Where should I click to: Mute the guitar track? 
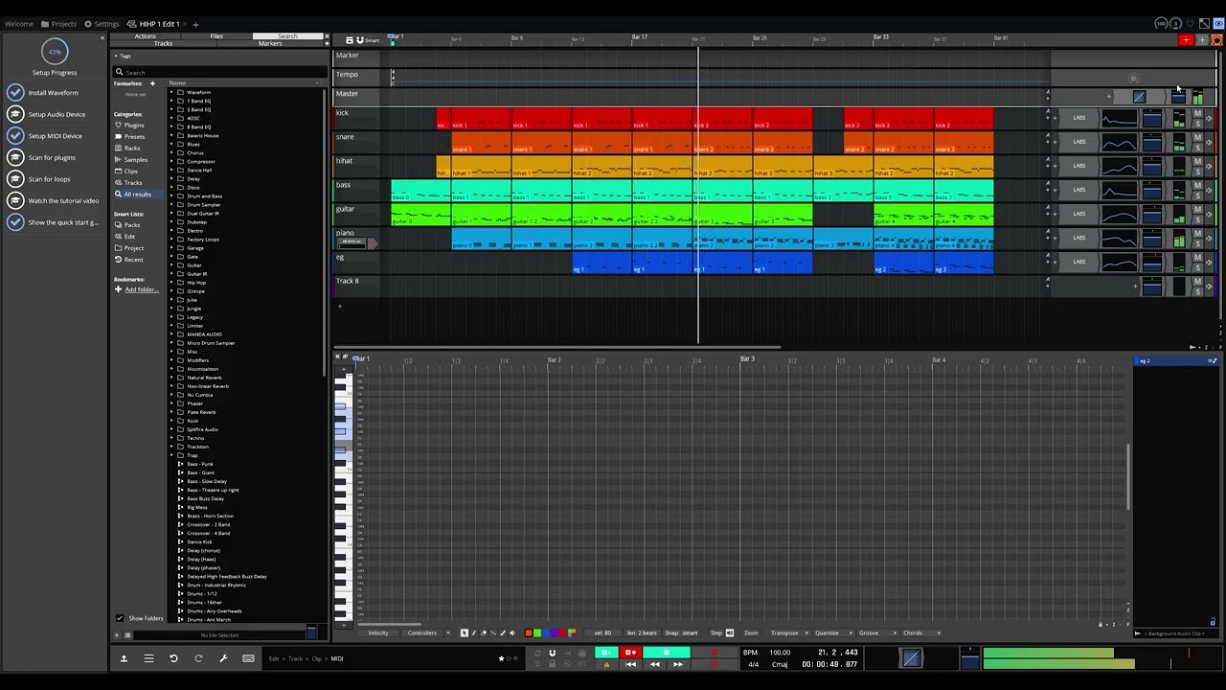[1197, 209]
